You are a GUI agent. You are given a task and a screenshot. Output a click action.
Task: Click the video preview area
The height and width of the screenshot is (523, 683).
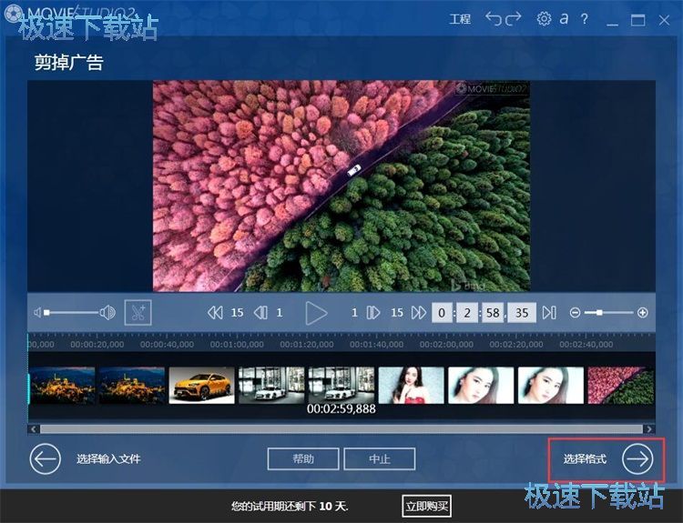point(341,186)
